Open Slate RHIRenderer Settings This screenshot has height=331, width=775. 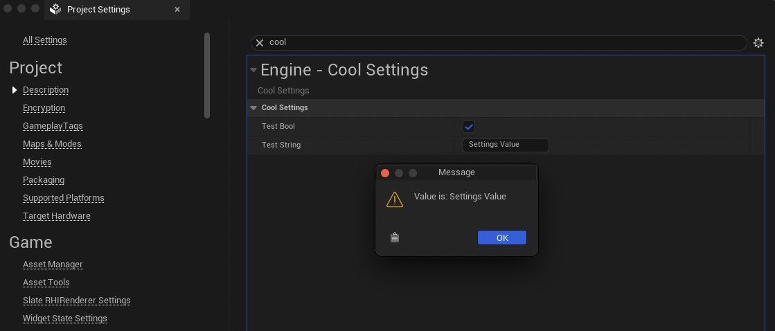click(x=77, y=301)
